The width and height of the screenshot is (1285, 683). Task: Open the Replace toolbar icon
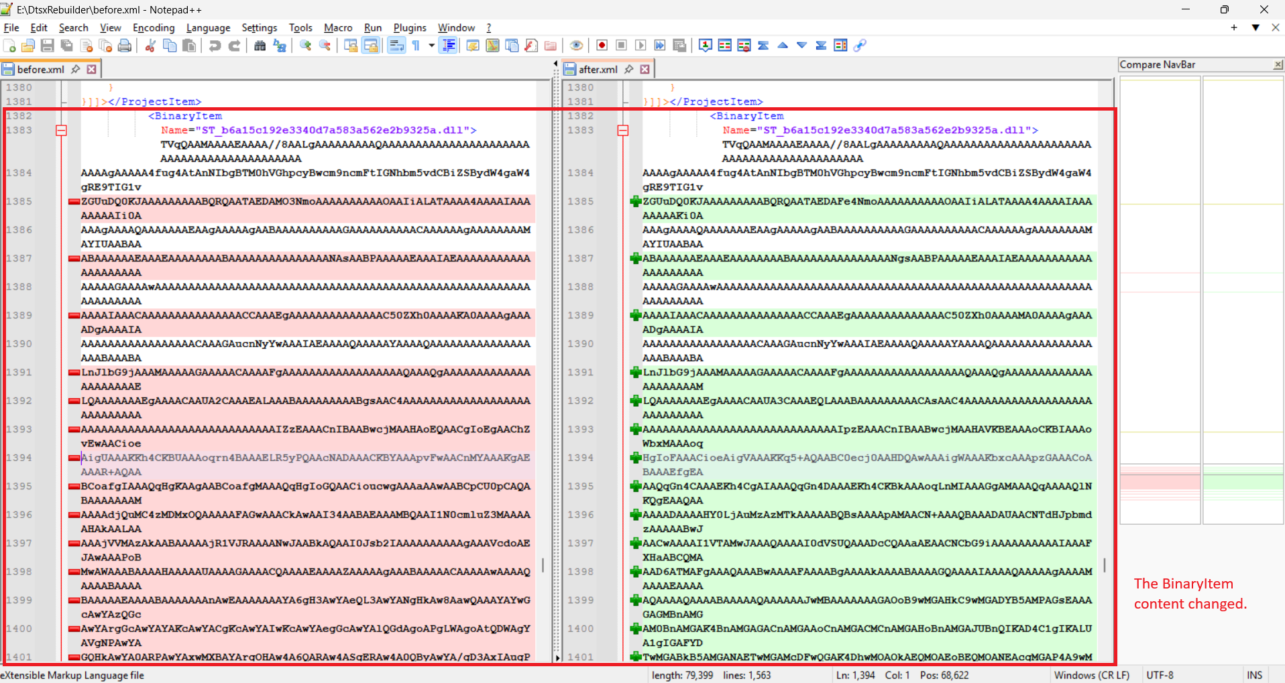click(280, 46)
